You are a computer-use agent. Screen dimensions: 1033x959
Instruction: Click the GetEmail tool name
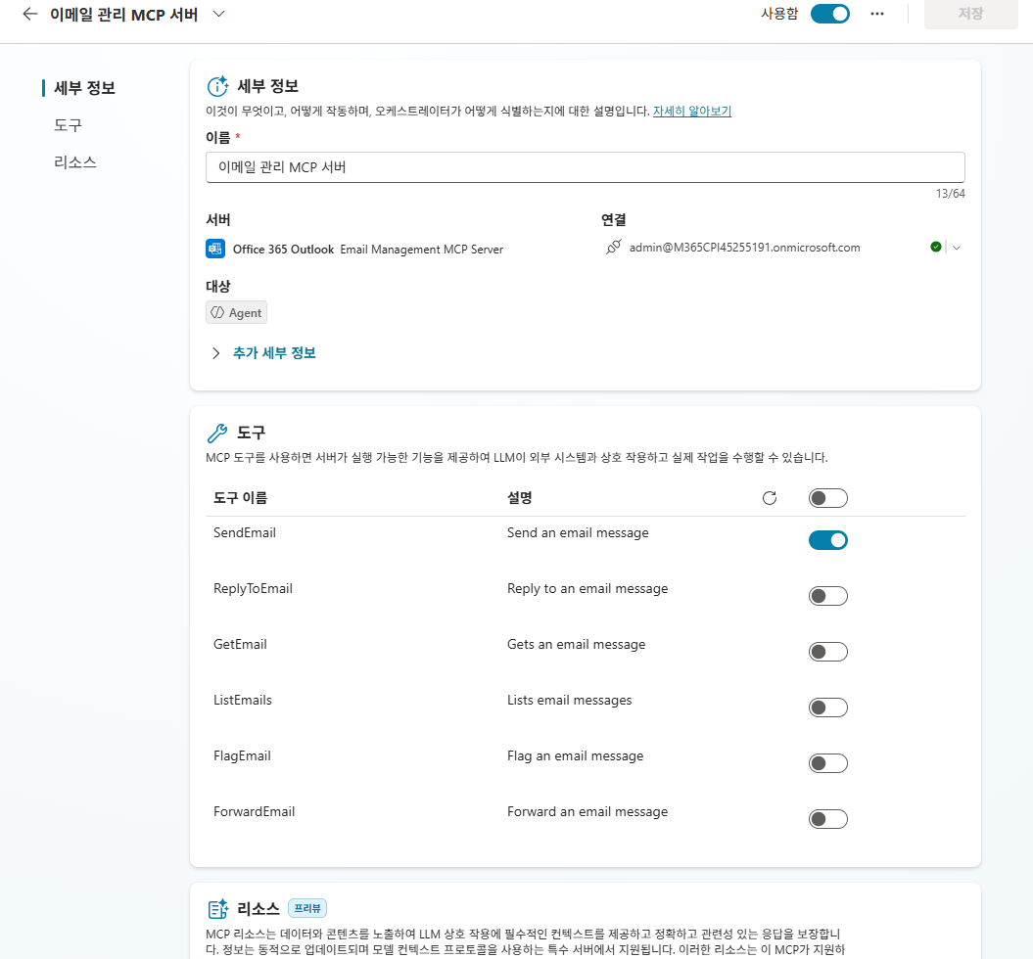click(x=240, y=644)
